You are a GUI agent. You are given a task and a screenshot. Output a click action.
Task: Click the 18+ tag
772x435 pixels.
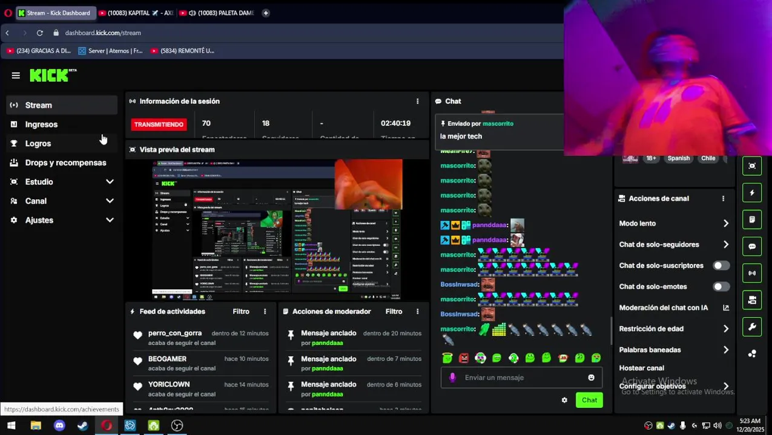(x=651, y=158)
